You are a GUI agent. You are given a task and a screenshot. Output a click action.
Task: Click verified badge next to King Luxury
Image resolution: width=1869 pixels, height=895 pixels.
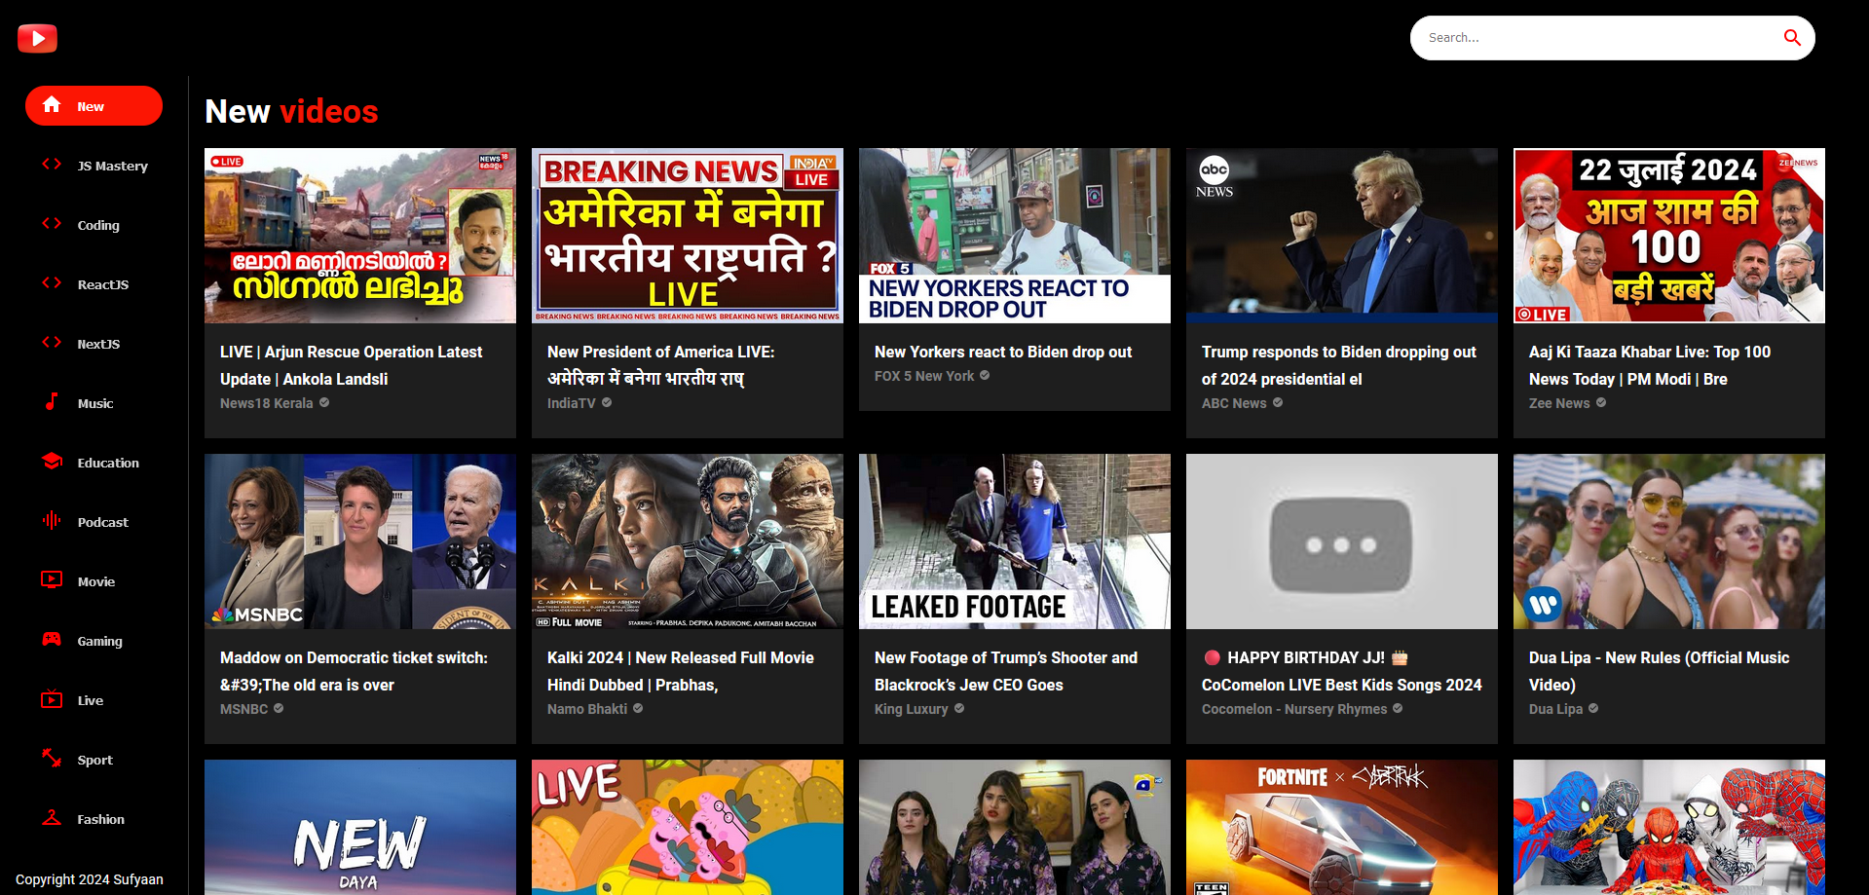click(959, 708)
